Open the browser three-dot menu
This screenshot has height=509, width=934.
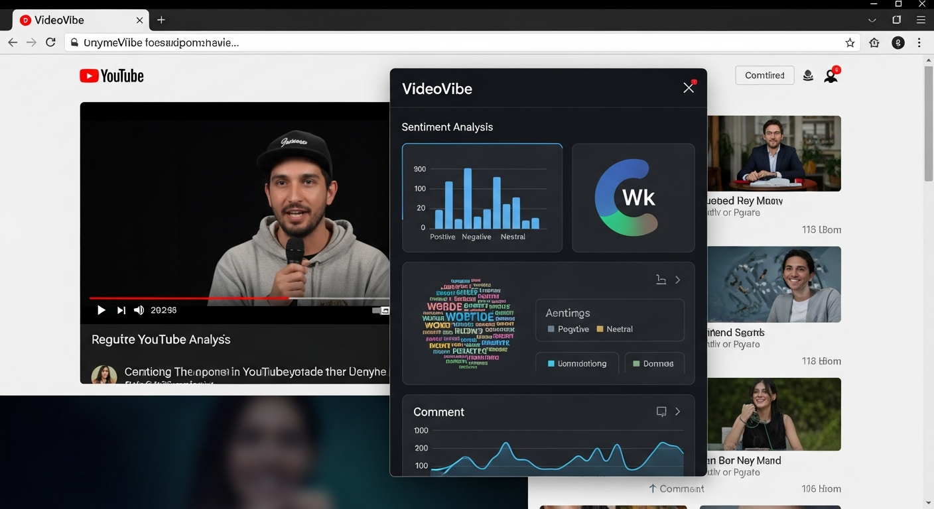[x=919, y=42]
